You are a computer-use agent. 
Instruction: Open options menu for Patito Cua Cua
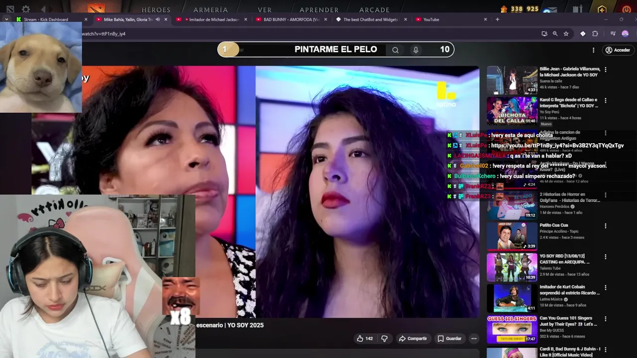coord(605,226)
